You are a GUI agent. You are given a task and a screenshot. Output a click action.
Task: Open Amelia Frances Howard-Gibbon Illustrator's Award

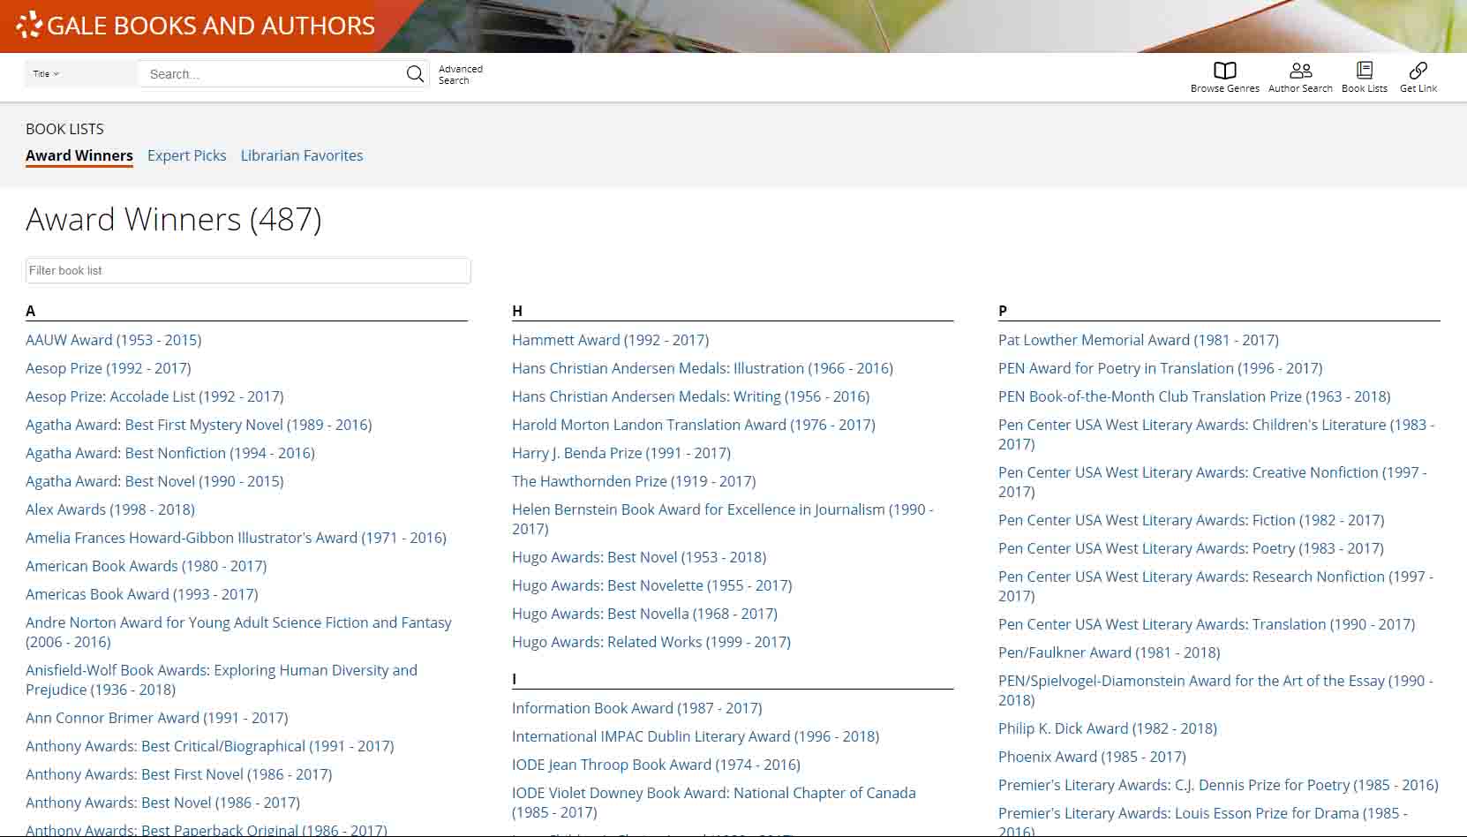click(x=236, y=538)
